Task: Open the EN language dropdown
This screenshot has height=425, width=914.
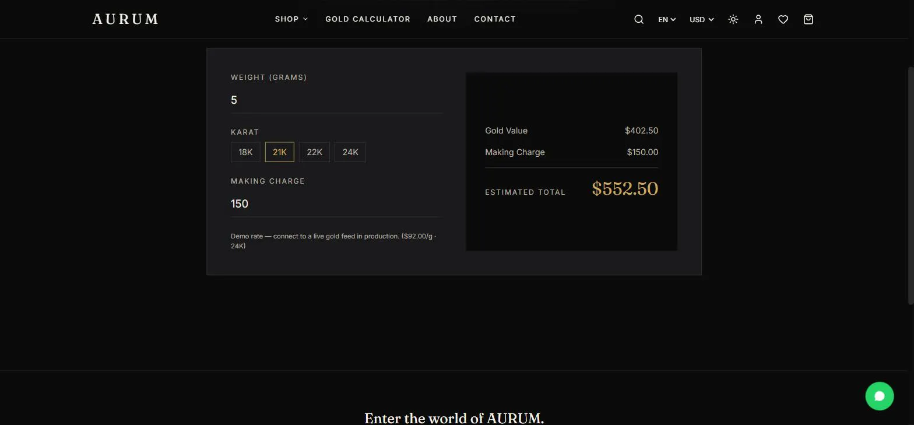Action: click(x=667, y=19)
